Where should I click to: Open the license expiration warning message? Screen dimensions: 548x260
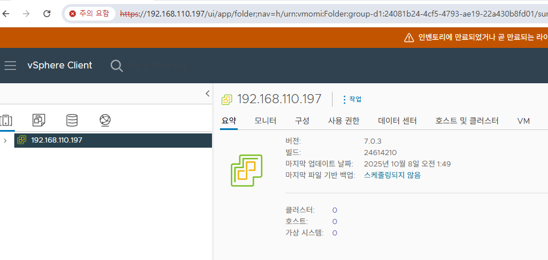pyautogui.click(x=483, y=38)
